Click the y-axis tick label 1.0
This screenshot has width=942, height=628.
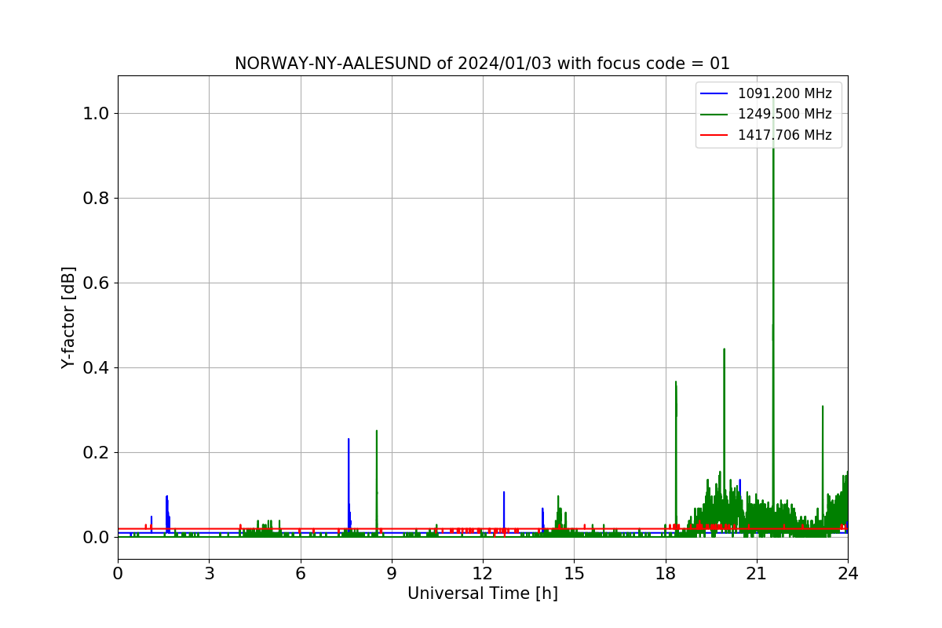(x=96, y=113)
